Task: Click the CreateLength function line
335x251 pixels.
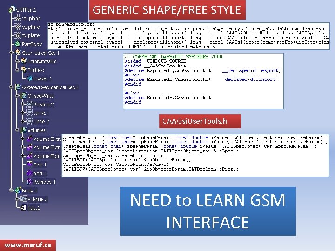Action: coord(194,137)
